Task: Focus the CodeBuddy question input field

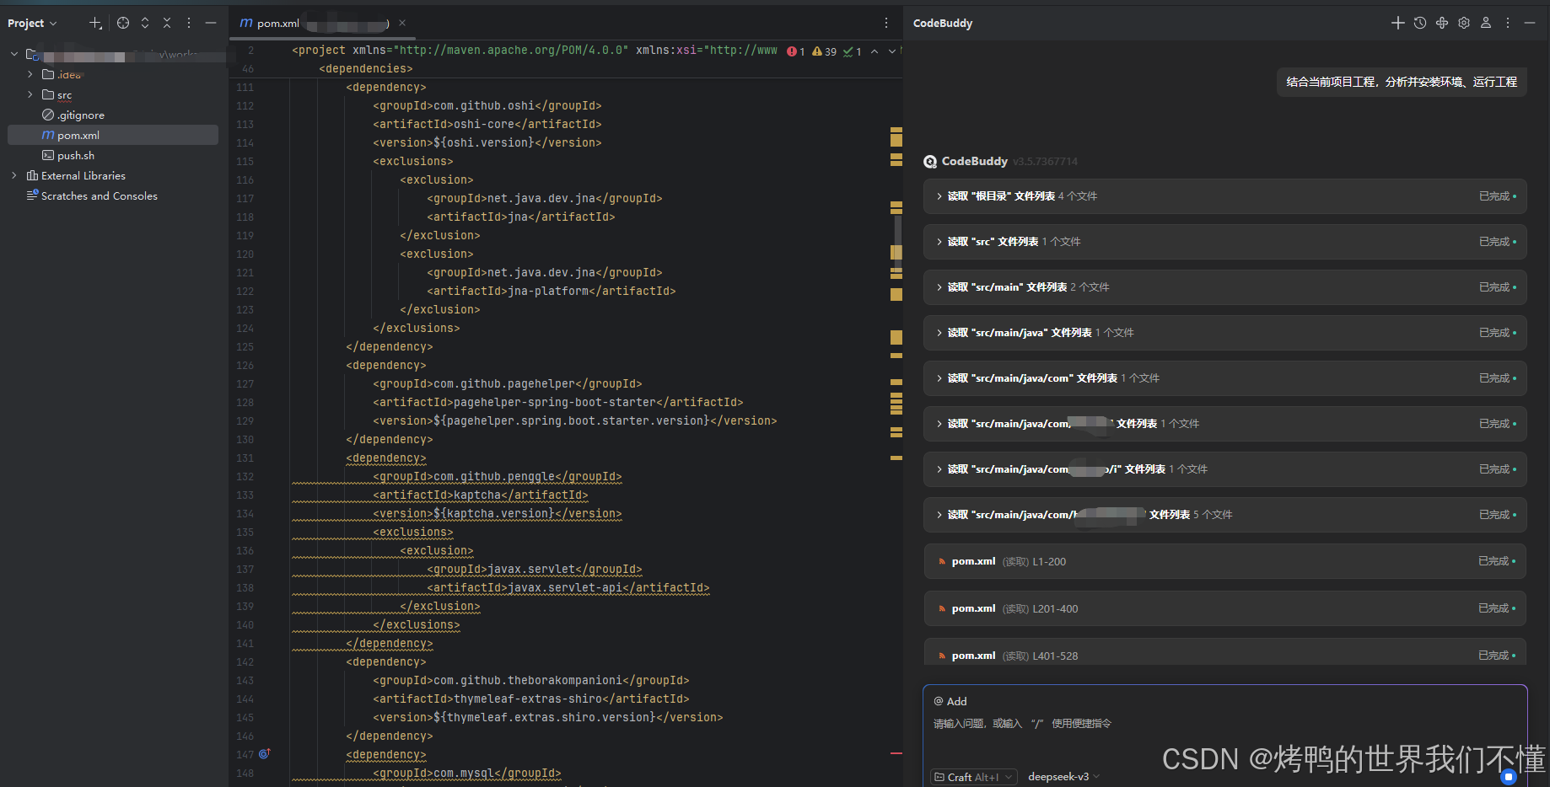Action: (1224, 724)
